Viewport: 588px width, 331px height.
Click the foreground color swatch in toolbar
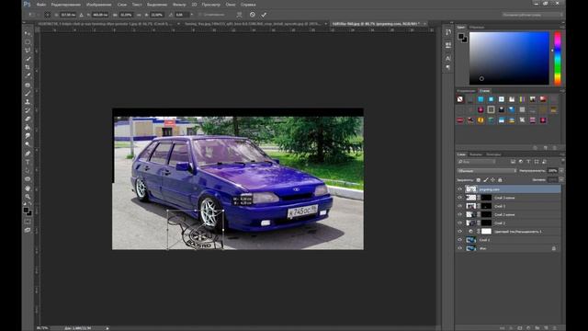click(x=26, y=211)
